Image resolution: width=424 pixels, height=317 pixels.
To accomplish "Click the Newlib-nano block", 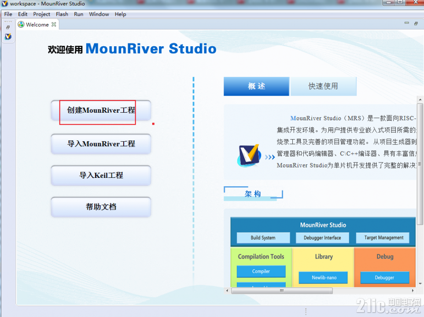I will [x=323, y=277].
